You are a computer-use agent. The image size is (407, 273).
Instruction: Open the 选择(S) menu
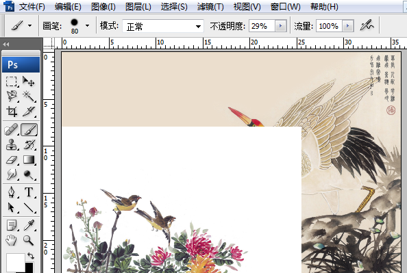pyautogui.click(x=174, y=6)
